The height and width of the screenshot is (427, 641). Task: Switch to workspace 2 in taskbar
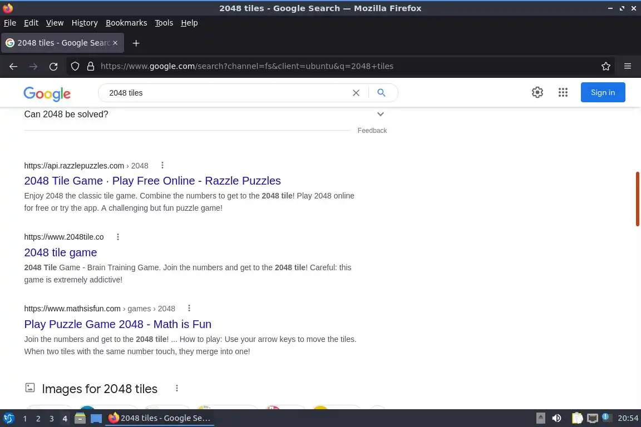click(x=38, y=419)
